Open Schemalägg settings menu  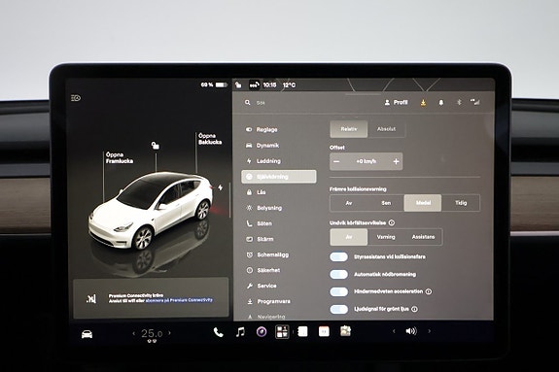point(279,254)
